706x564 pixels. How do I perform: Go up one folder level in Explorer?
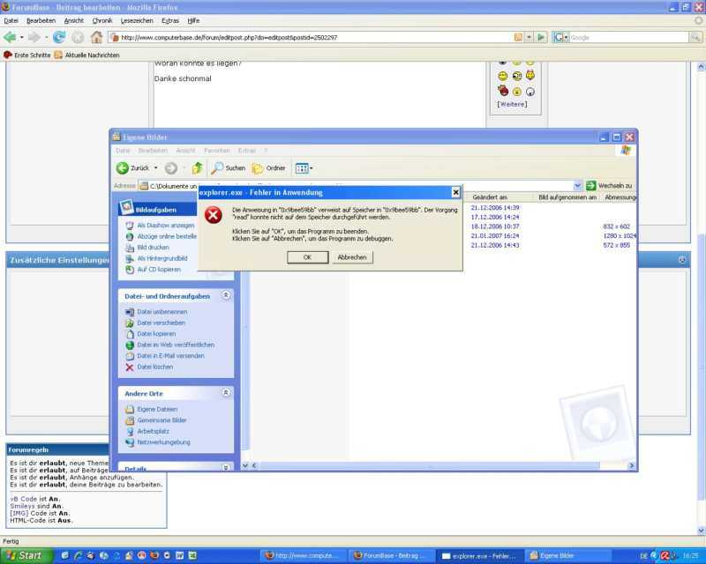click(197, 168)
